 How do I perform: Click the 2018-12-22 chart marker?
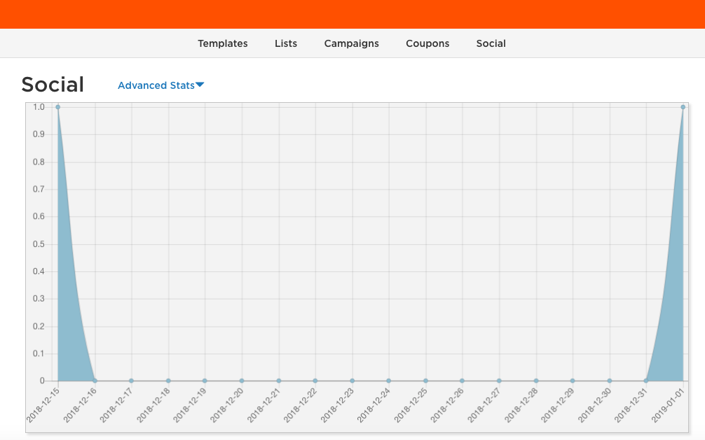pos(315,381)
